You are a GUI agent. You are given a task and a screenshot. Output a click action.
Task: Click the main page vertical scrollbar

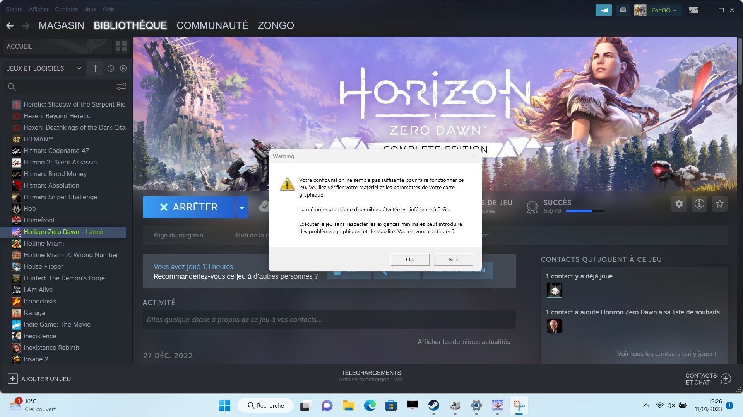tap(740, 62)
